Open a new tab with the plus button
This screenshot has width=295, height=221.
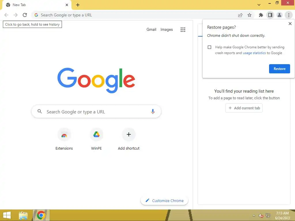tap(78, 5)
